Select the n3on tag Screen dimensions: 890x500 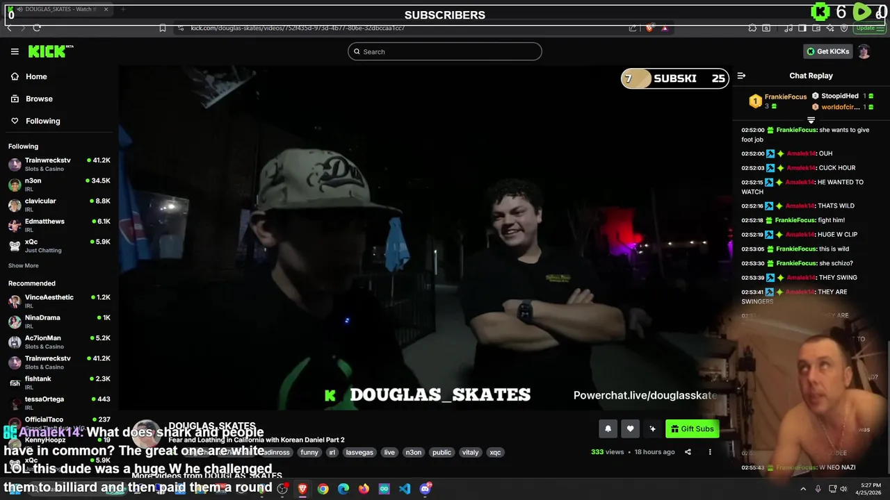pyautogui.click(x=414, y=452)
